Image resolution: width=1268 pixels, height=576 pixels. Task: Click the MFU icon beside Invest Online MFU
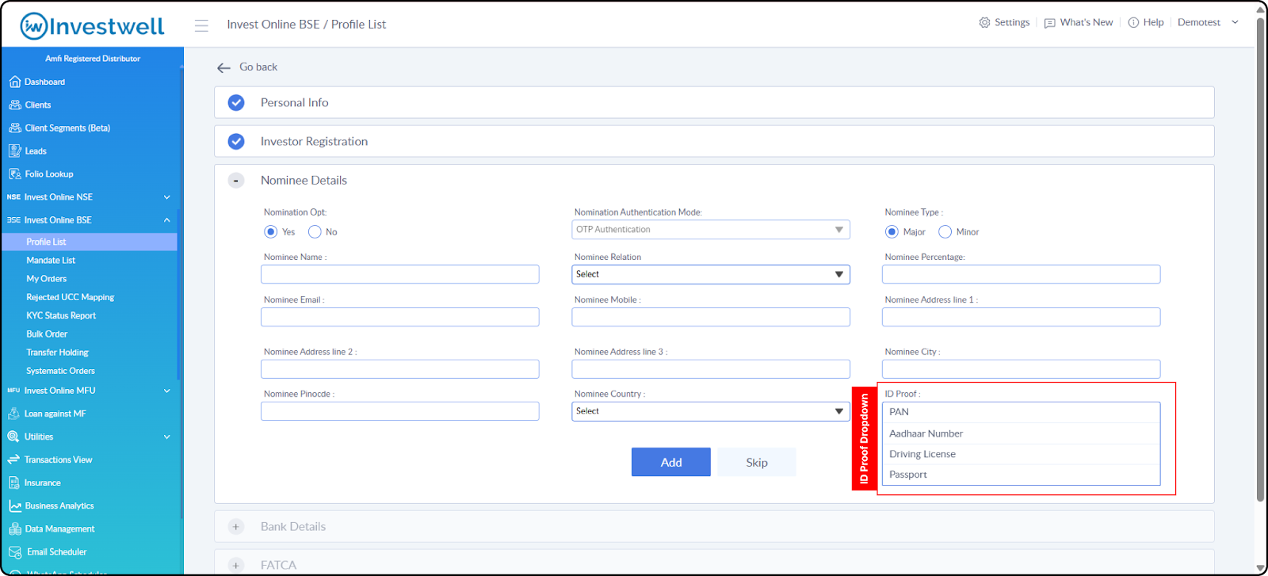tap(13, 391)
